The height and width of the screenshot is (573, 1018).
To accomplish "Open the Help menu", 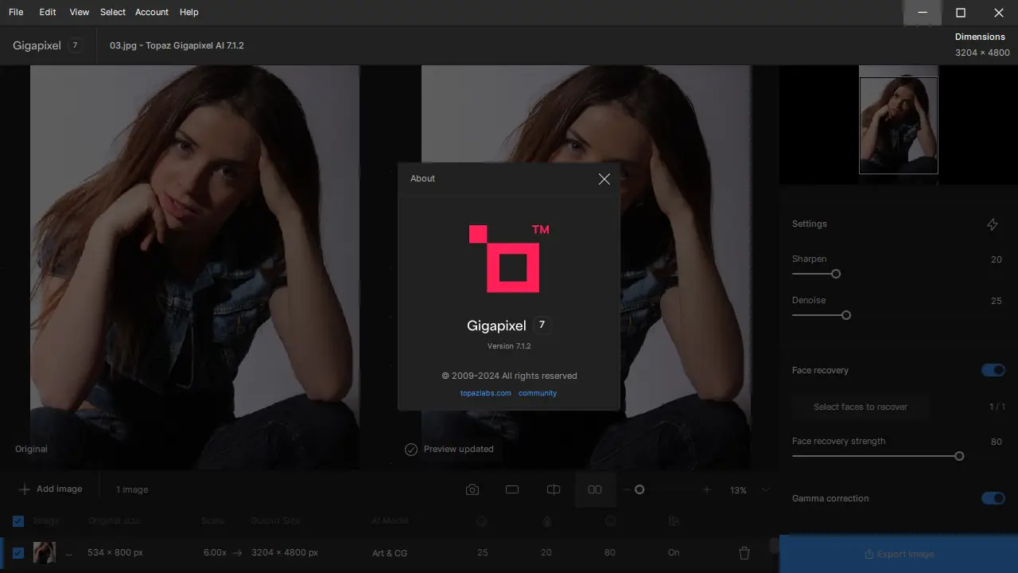I will tap(189, 12).
